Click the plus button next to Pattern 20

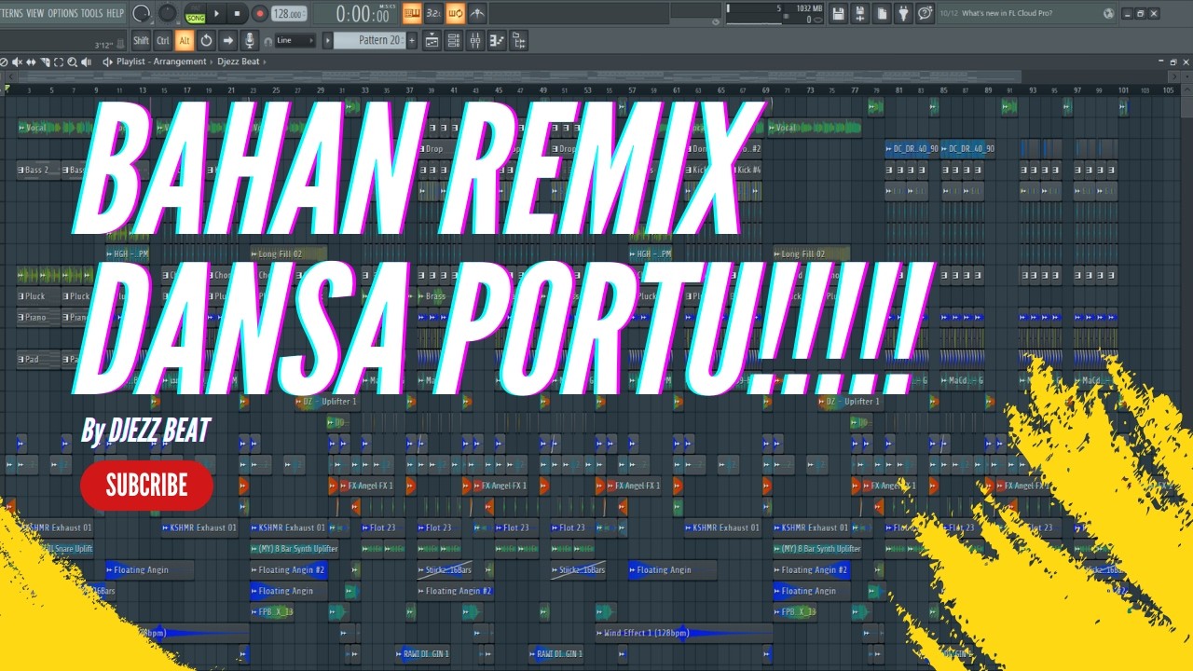pos(412,41)
